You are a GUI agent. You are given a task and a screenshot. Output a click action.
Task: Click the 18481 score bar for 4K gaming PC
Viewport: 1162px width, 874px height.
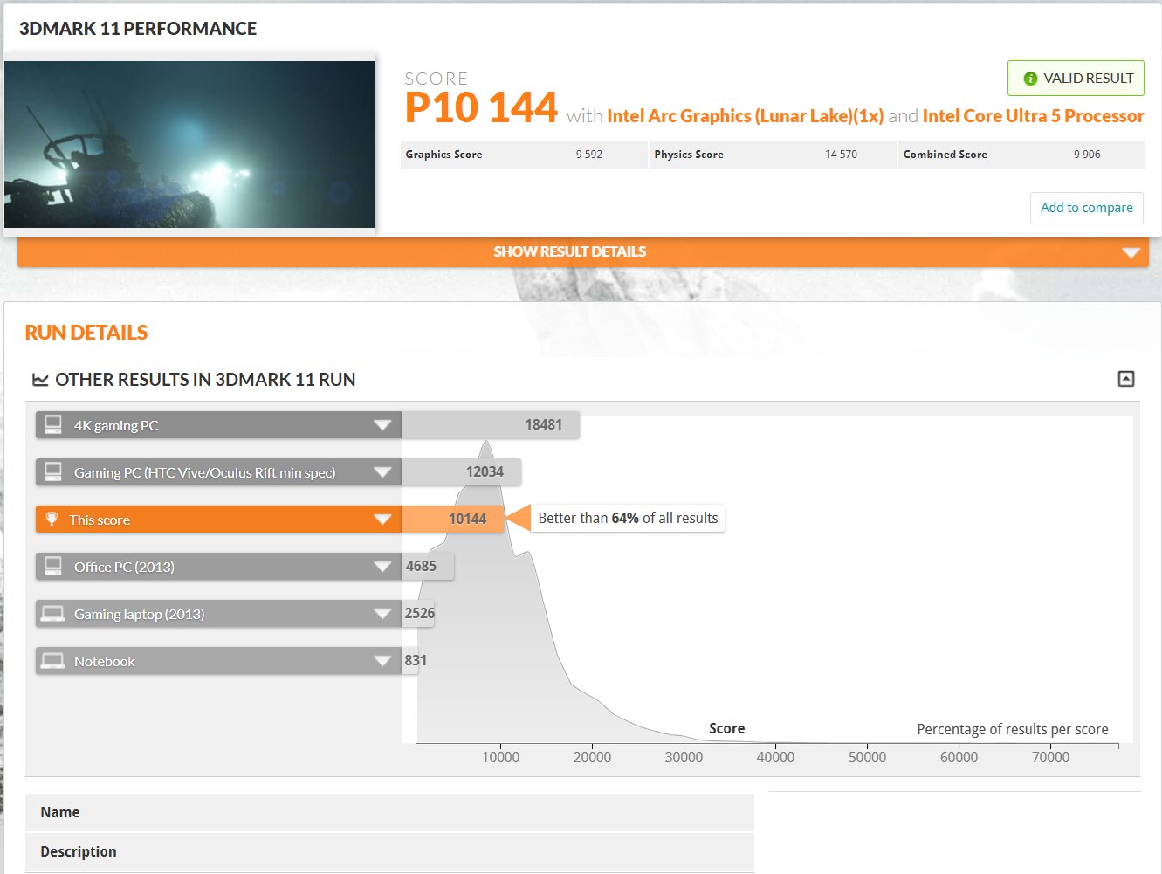(x=490, y=425)
